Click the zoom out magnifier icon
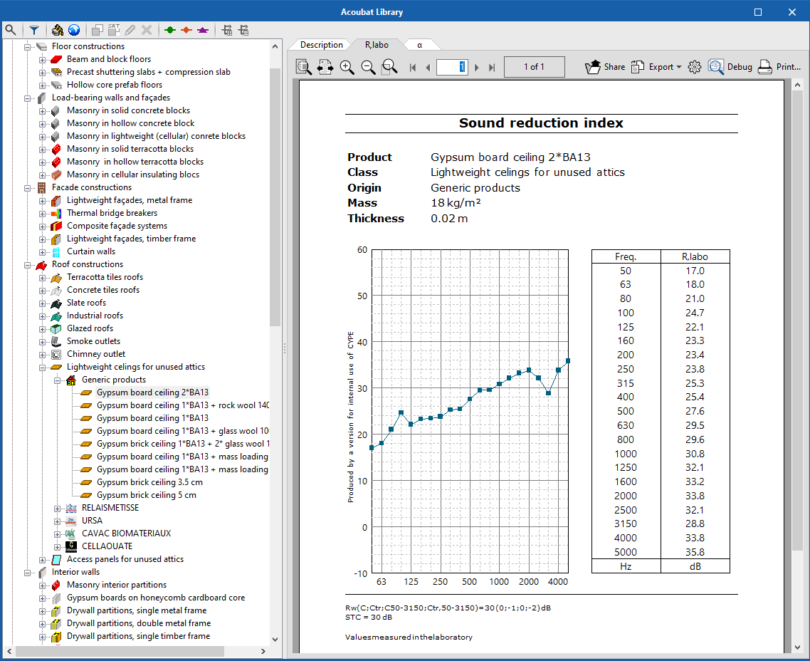 click(x=368, y=67)
